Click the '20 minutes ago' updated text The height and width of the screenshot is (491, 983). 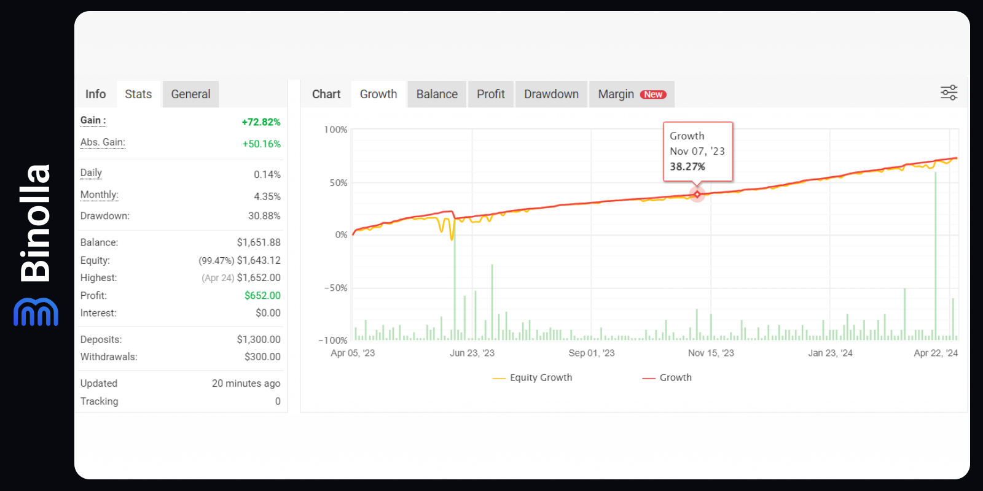[246, 384]
